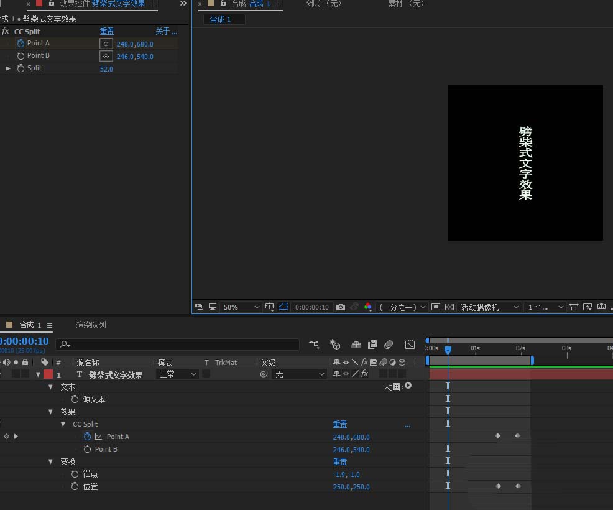
Task: Click 重置 for CC Split in effect controls
Action: tap(106, 31)
